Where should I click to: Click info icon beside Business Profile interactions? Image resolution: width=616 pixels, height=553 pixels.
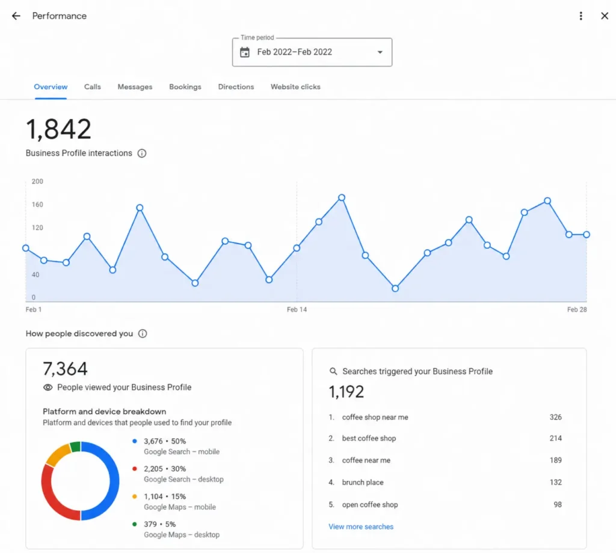tap(142, 153)
